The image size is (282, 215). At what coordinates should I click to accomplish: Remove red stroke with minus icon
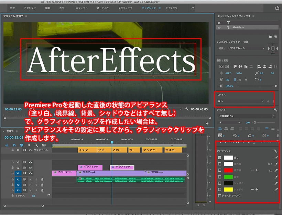click(252, 170)
